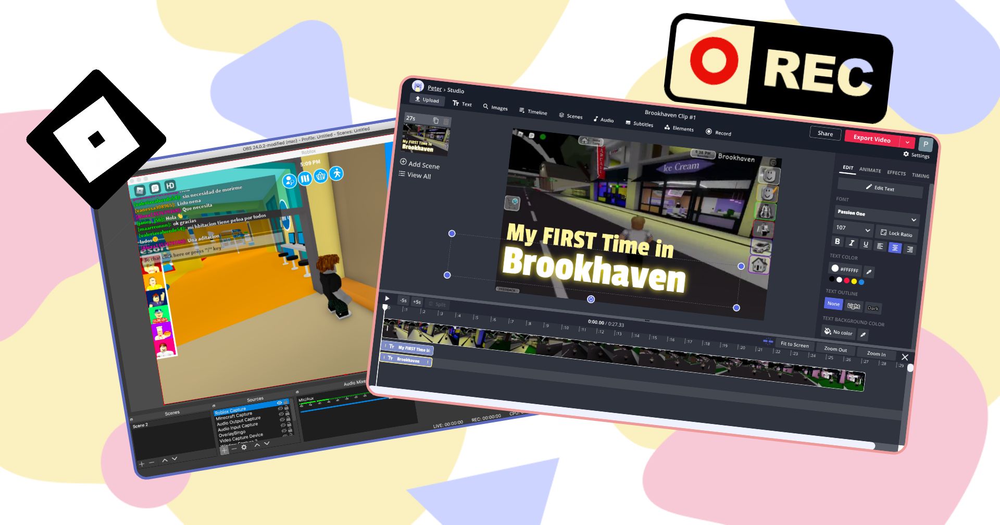The height and width of the screenshot is (525, 1000).
Task: Choose the red text color swatch
Action: 846,281
